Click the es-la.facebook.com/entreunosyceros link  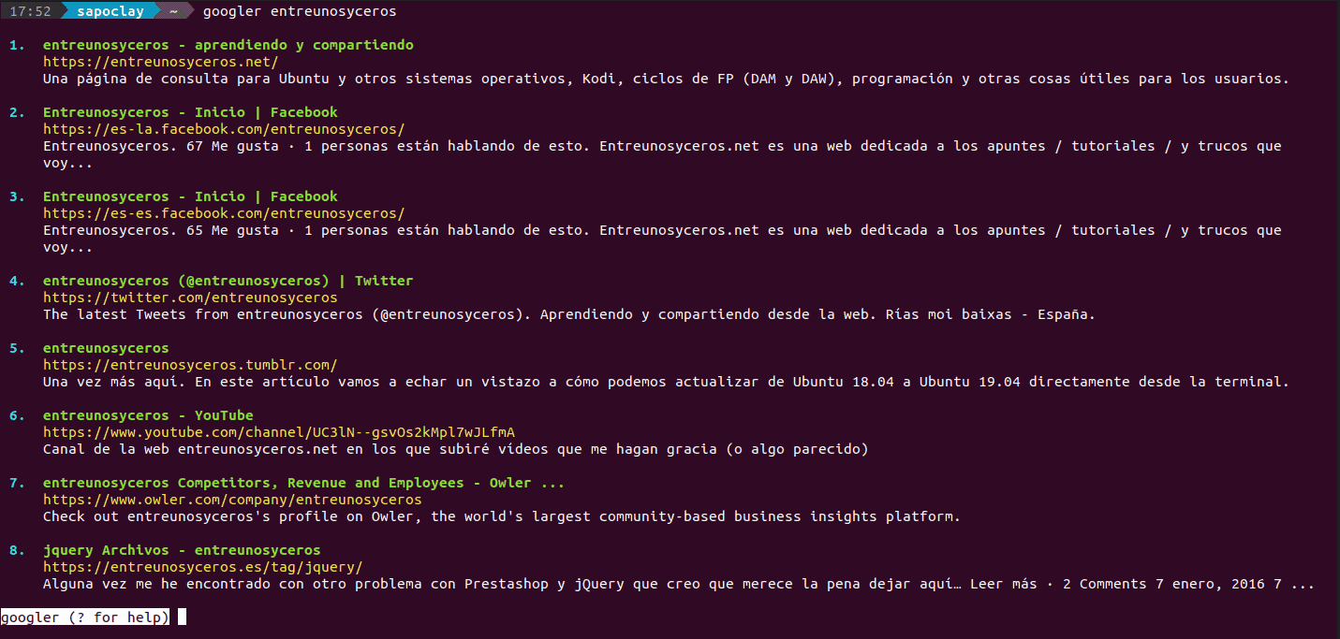tap(224, 129)
